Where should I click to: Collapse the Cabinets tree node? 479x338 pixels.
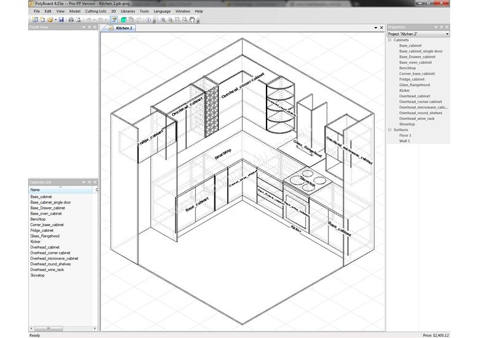coord(390,40)
